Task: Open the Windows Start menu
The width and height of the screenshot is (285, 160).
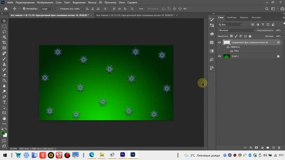Action: [5, 155]
